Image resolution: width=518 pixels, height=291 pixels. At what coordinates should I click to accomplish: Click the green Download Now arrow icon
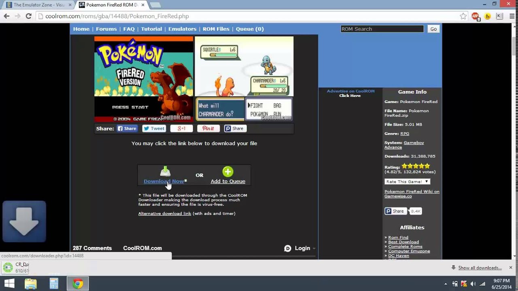[165, 171]
